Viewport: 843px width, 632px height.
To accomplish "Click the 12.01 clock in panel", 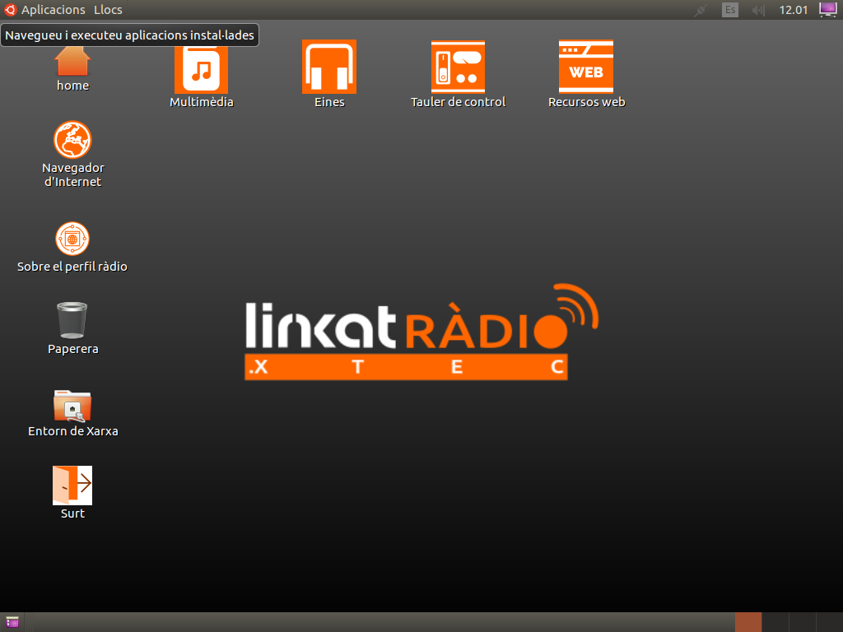I will [x=794, y=10].
